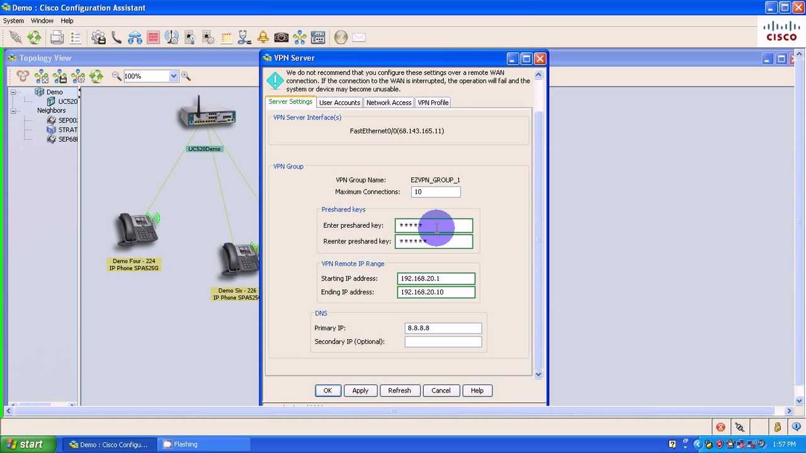806x453 pixels.
Task: Open the gear-with-lock Security settings icon
Action: pyautogui.click(x=98, y=38)
